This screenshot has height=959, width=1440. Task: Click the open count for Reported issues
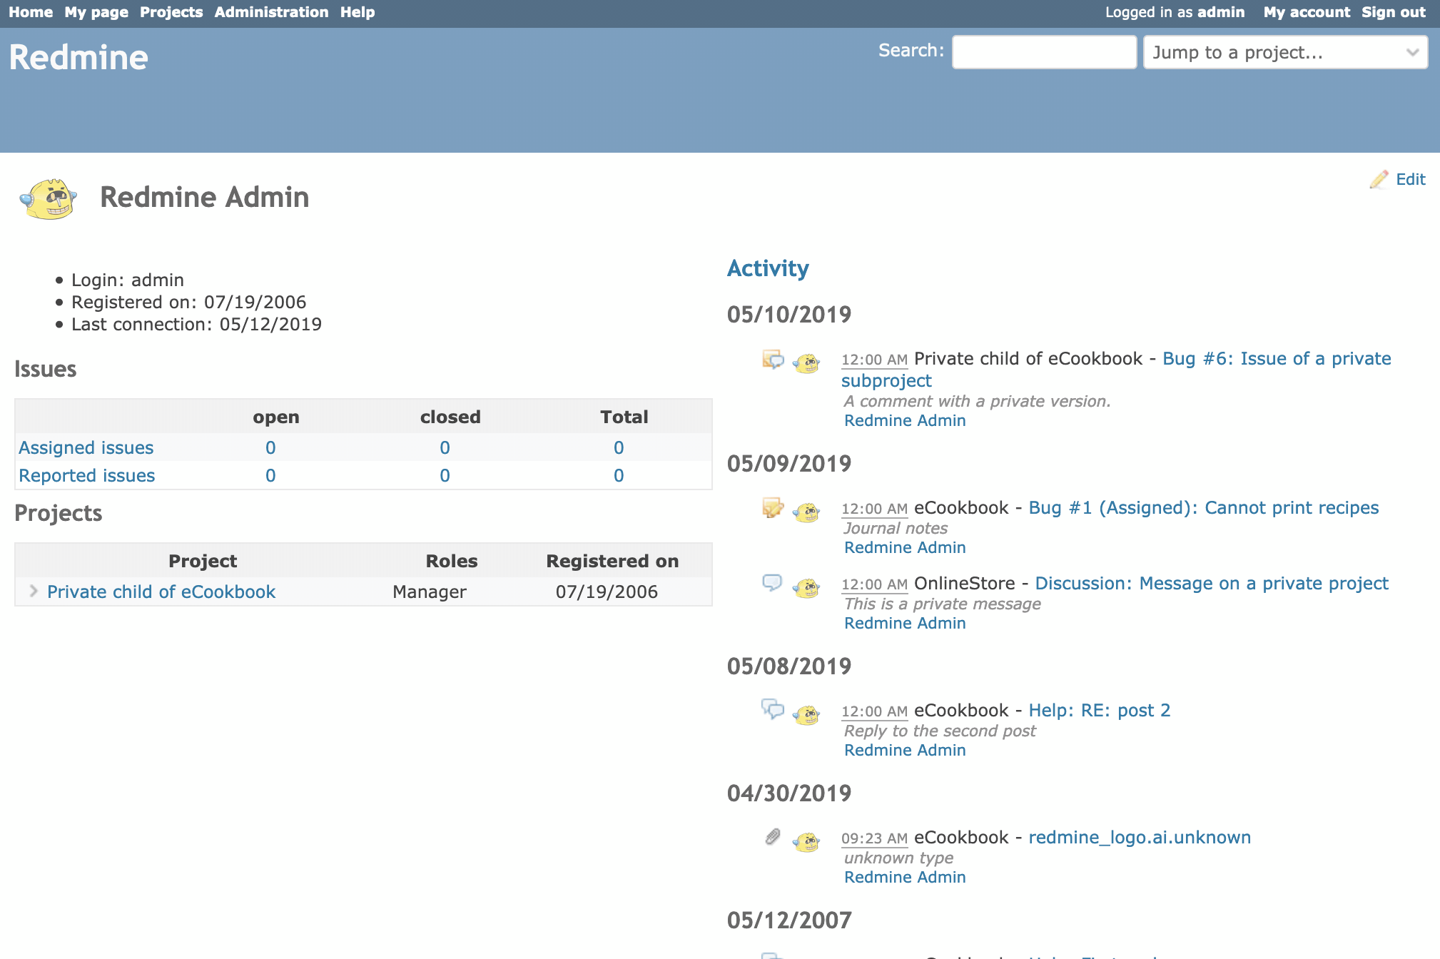point(270,475)
